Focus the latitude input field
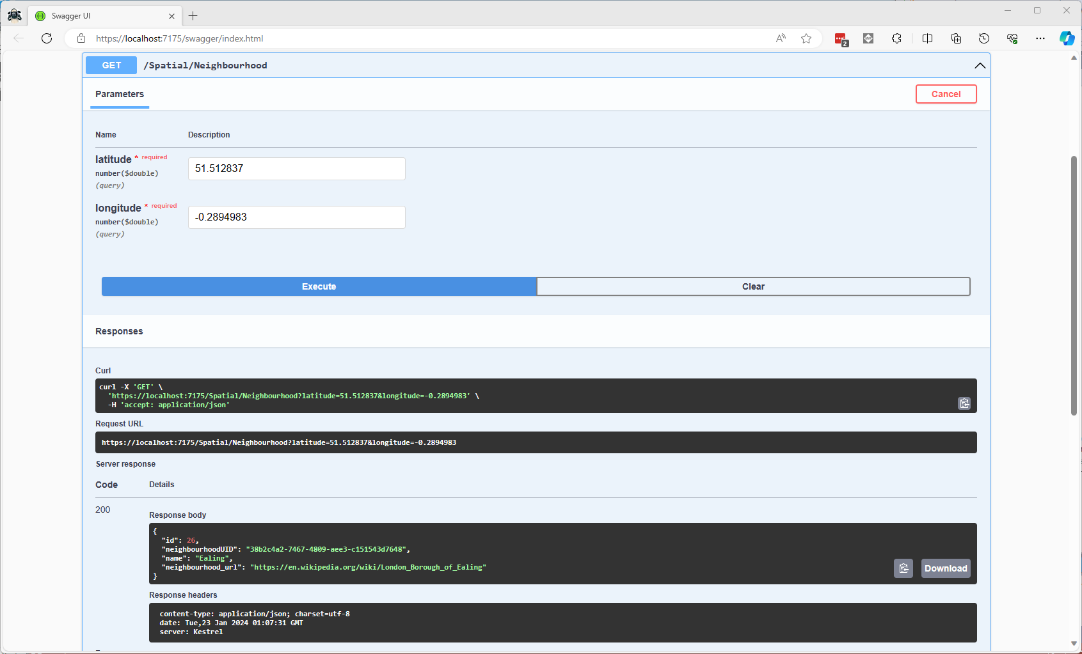The image size is (1082, 654). pos(296,169)
